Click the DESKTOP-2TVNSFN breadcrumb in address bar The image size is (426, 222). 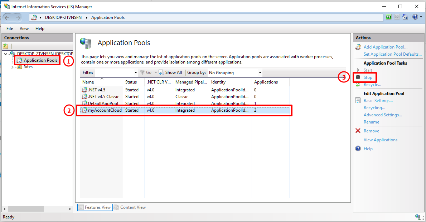pos(63,17)
